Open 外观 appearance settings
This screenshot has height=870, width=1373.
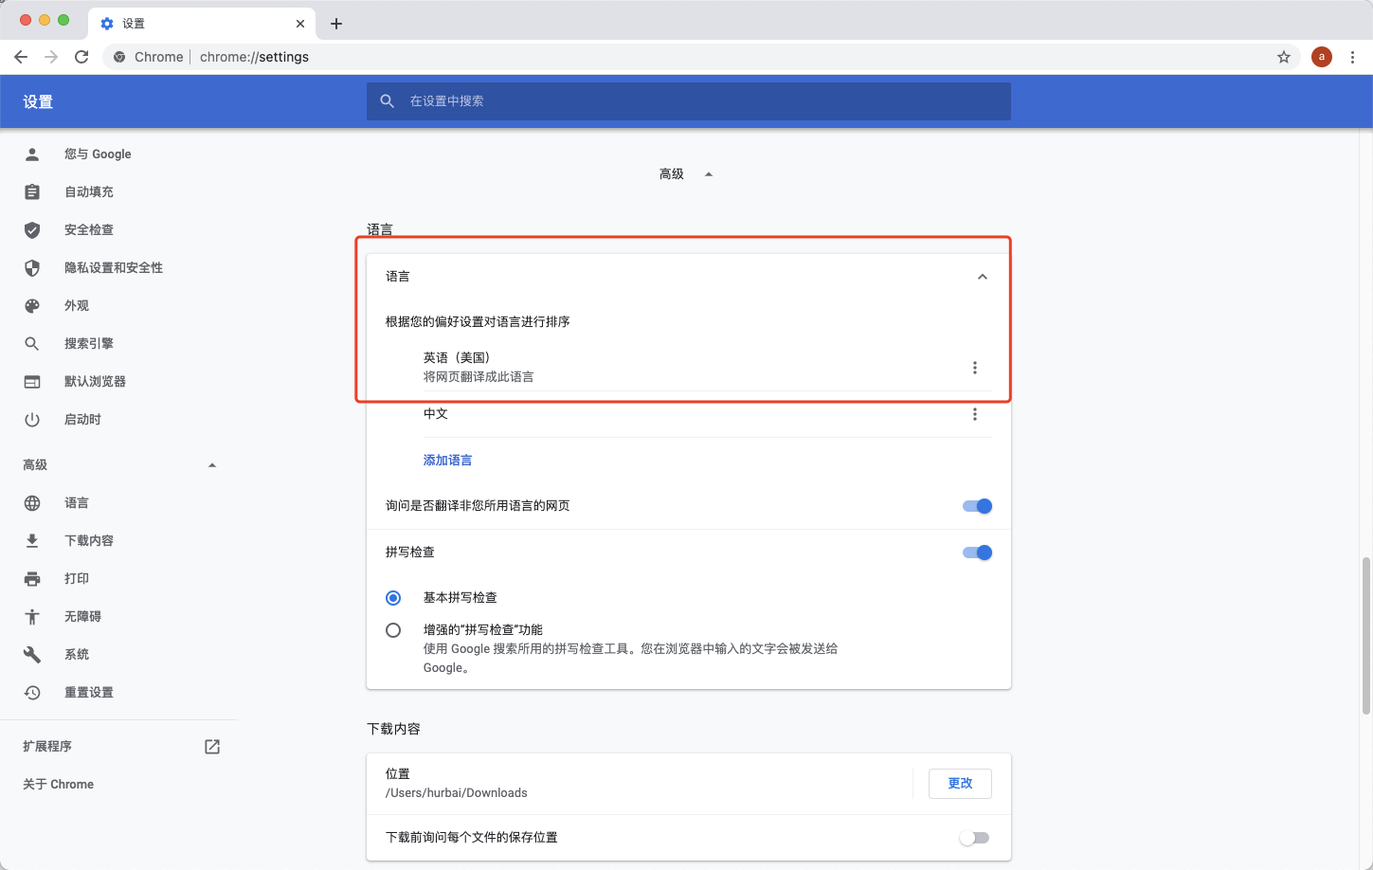coord(77,305)
